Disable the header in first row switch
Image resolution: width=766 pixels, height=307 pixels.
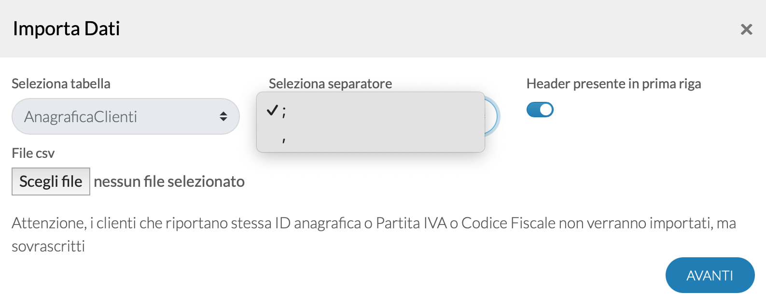coord(540,110)
